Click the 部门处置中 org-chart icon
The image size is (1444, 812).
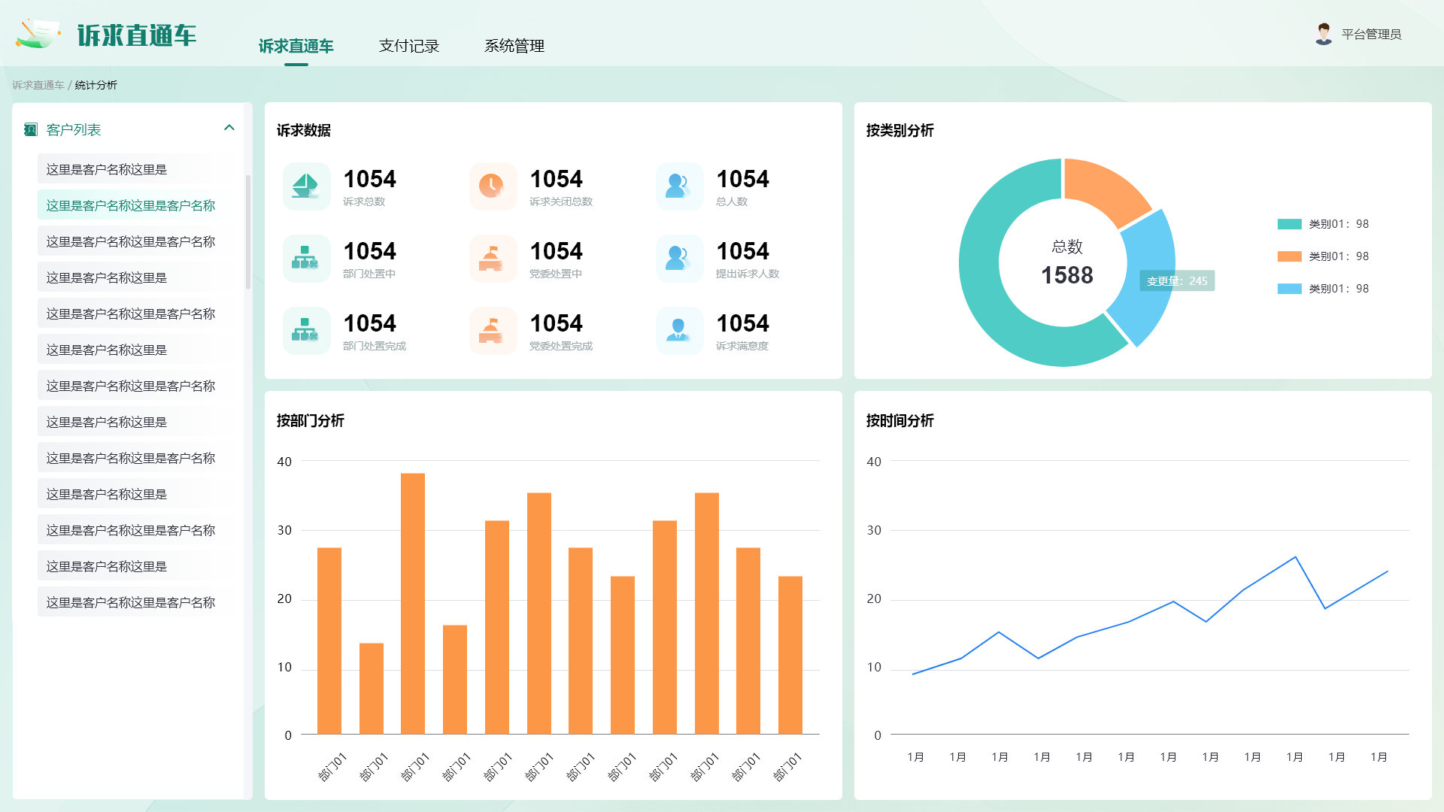tap(306, 258)
